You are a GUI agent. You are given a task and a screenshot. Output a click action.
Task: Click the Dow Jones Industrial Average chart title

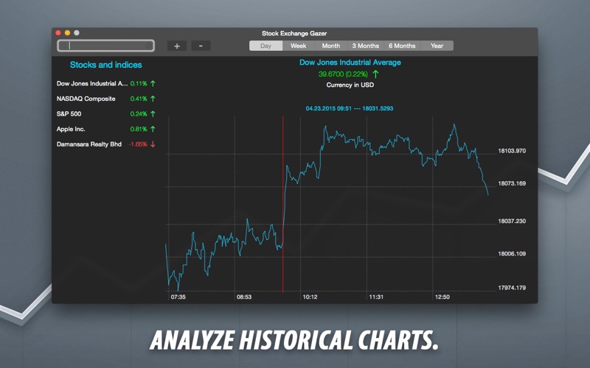pos(350,63)
